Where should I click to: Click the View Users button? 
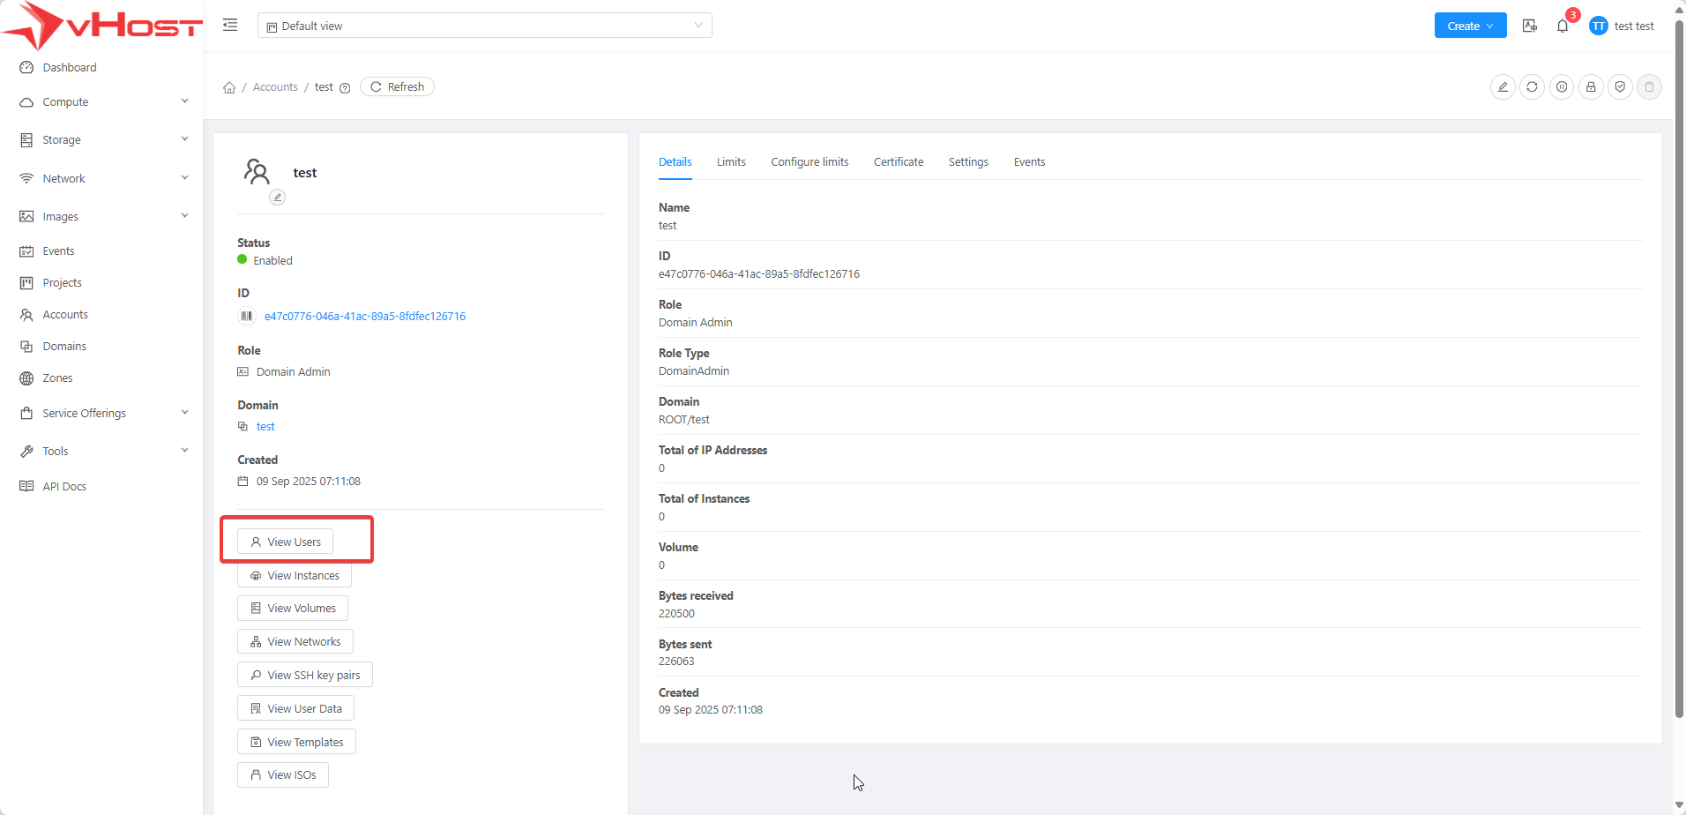click(x=286, y=542)
